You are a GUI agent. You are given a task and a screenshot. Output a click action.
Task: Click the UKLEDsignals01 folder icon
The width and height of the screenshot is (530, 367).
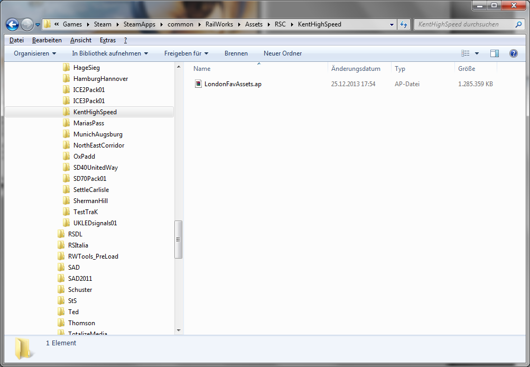coord(66,223)
